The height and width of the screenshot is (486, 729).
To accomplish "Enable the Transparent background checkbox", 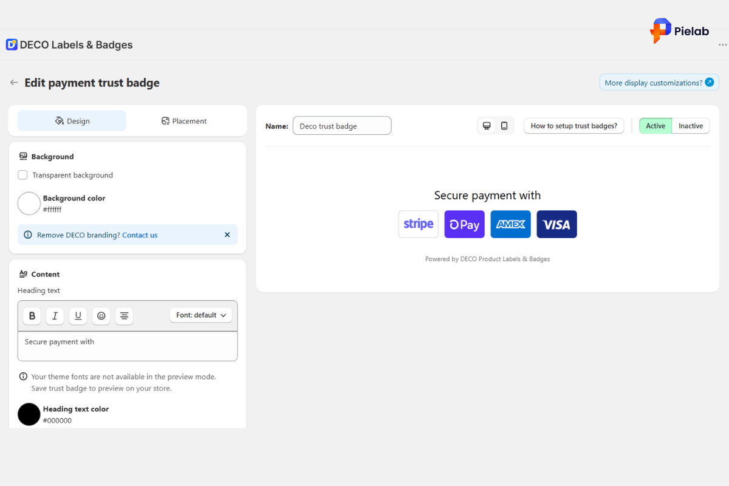I will pos(22,175).
